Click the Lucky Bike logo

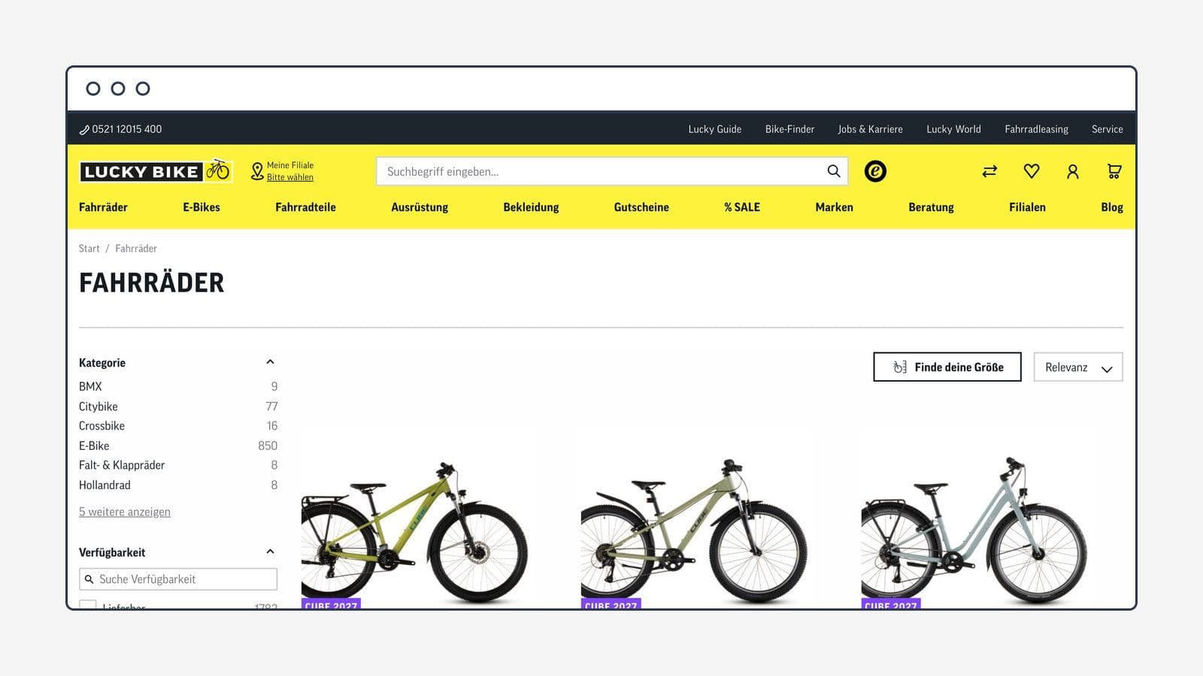156,171
